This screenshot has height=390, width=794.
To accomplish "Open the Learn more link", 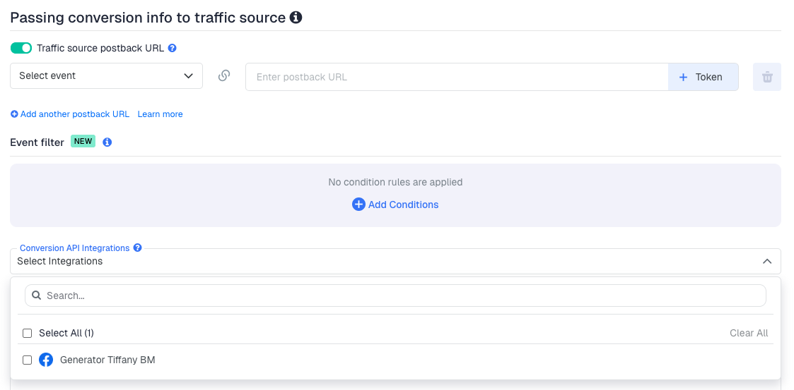I will click(x=160, y=114).
